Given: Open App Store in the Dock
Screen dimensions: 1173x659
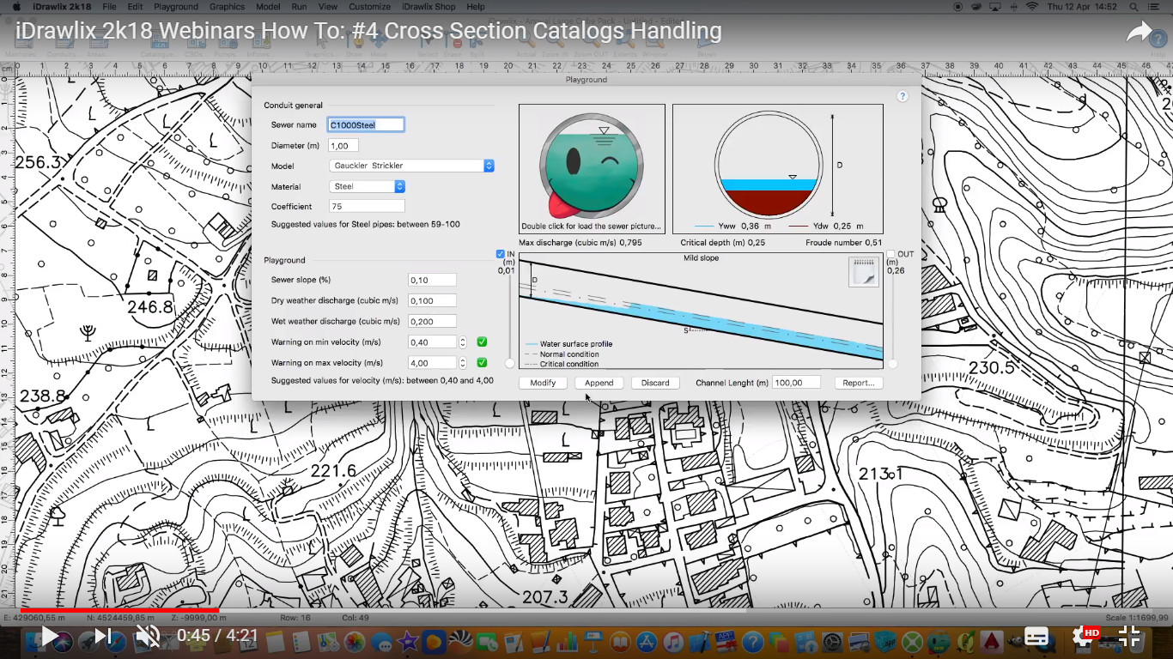Looking at the screenshot, I should [x=647, y=641].
